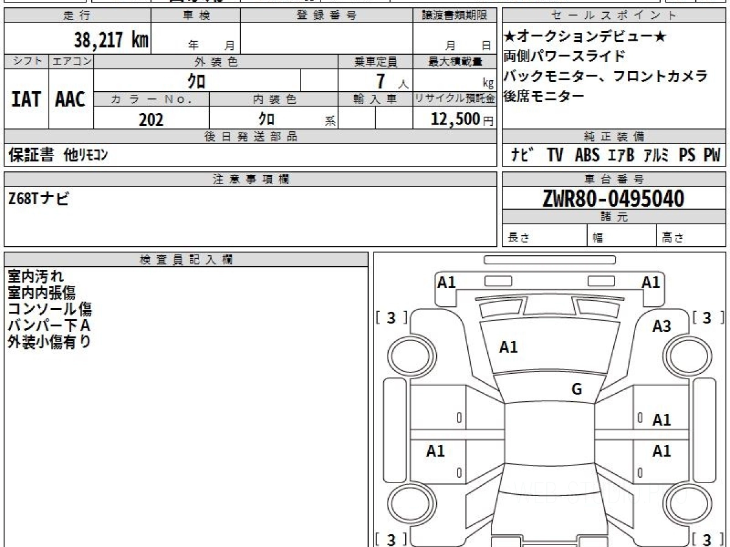Select the 幅 dimension label

point(598,238)
